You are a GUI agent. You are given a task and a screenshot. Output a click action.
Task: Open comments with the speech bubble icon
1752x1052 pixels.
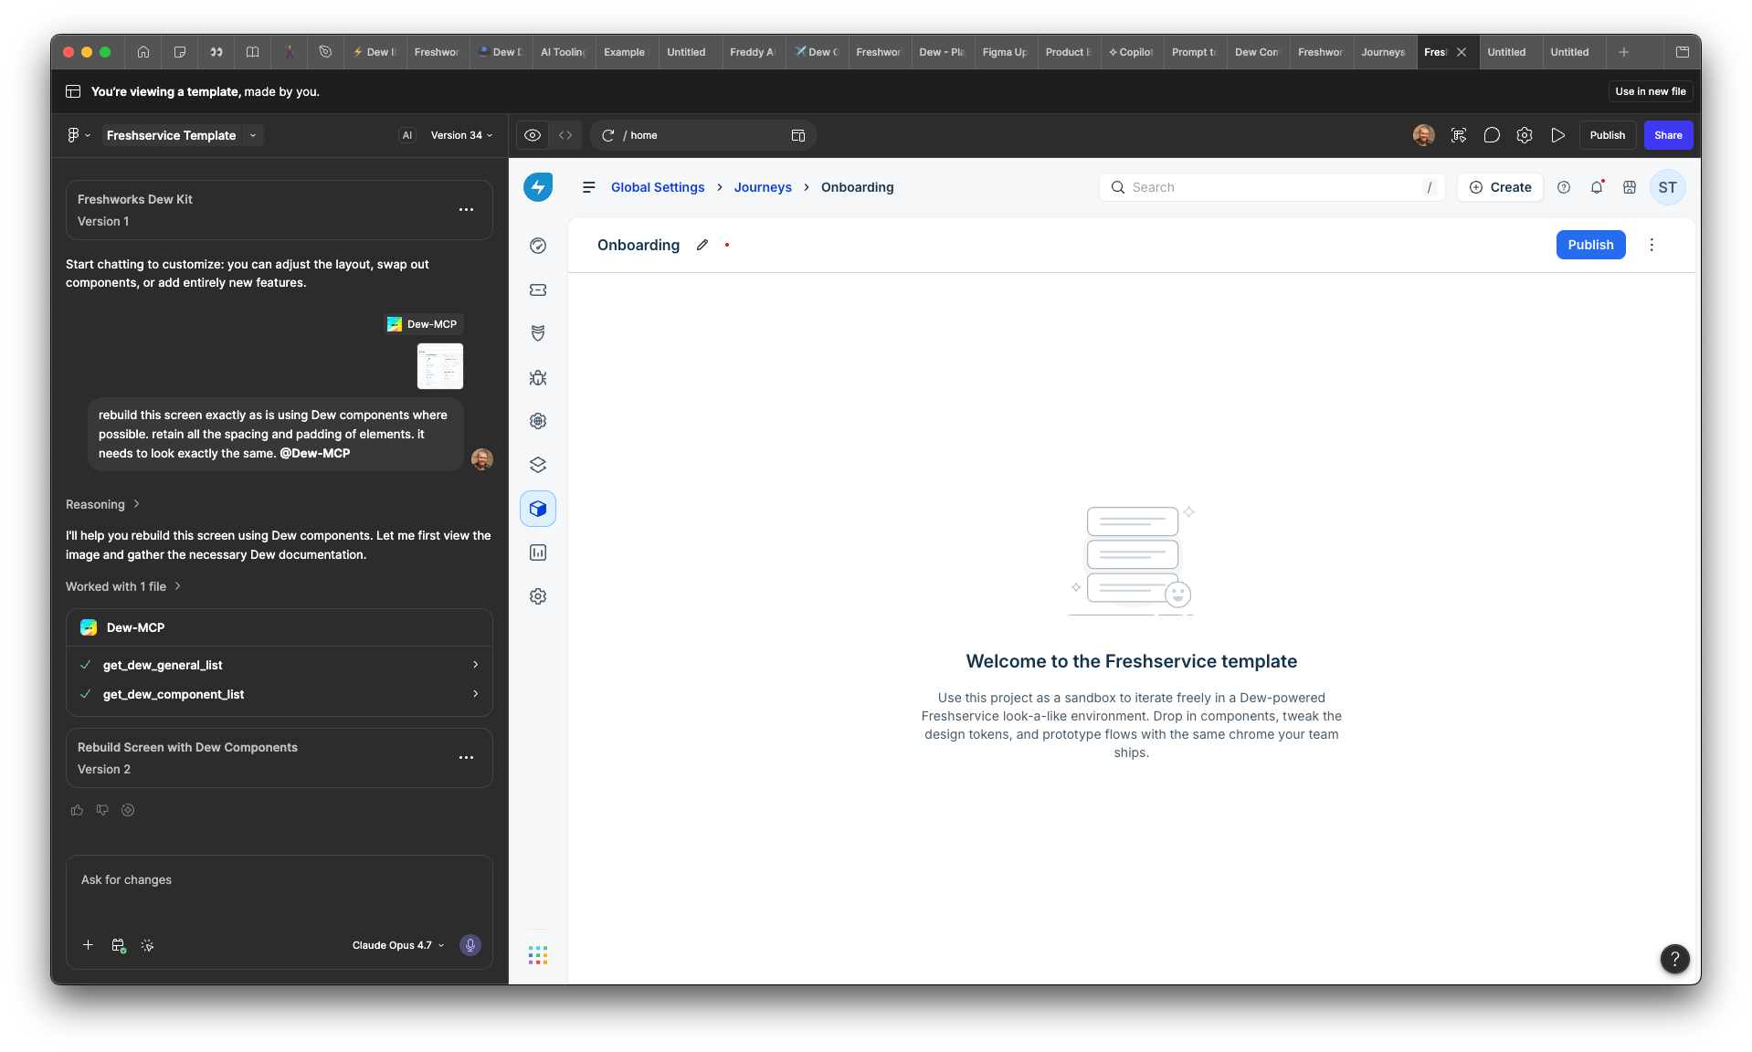(x=1492, y=135)
